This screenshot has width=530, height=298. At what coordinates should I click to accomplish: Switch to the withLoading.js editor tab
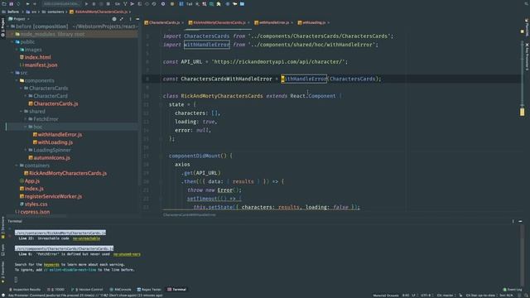pos(314,22)
